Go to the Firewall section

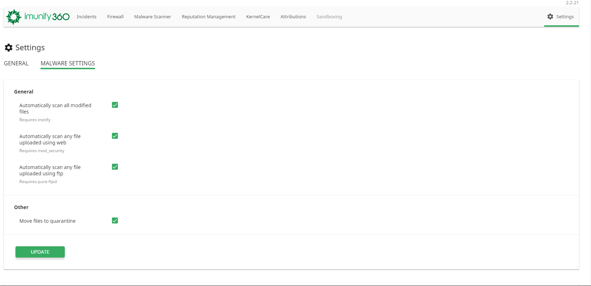point(115,17)
